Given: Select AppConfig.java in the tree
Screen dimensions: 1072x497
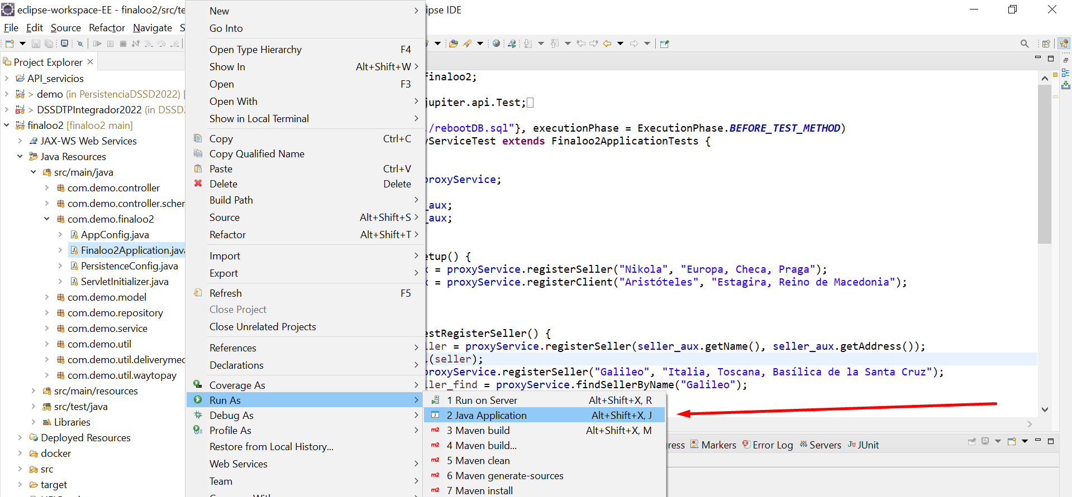Looking at the screenshot, I should coord(115,235).
